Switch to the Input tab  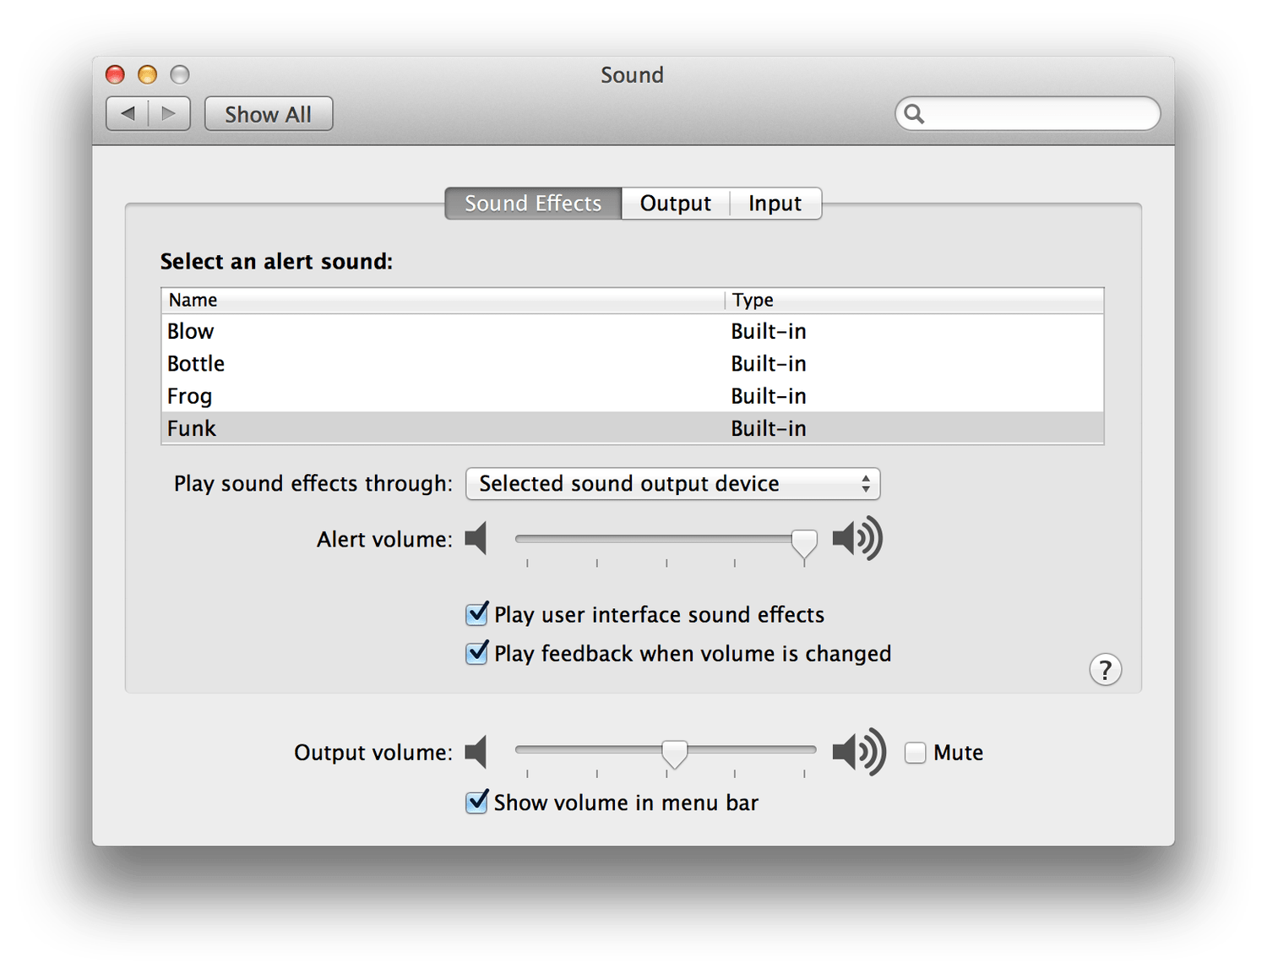coord(775,204)
